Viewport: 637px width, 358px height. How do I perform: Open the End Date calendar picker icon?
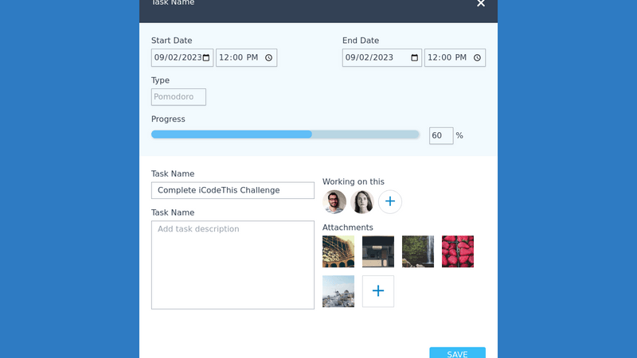pos(414,57)
